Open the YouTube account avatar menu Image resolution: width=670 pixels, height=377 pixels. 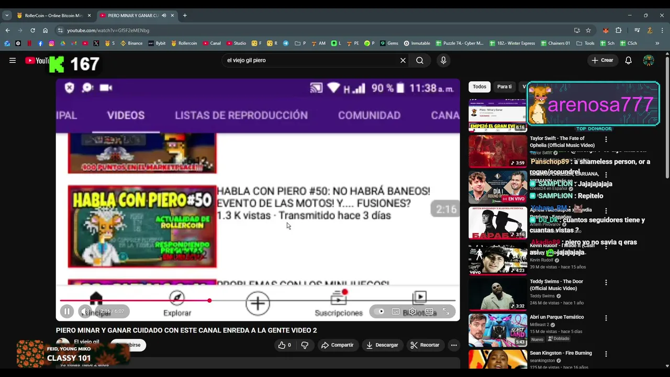[x=649, y=60]
